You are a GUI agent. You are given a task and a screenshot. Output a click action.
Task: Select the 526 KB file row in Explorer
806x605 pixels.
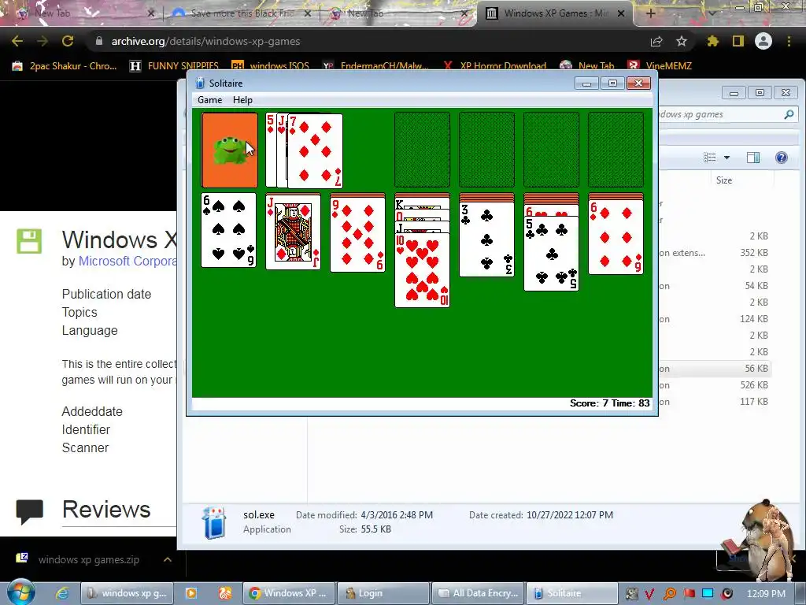point(715,384)
